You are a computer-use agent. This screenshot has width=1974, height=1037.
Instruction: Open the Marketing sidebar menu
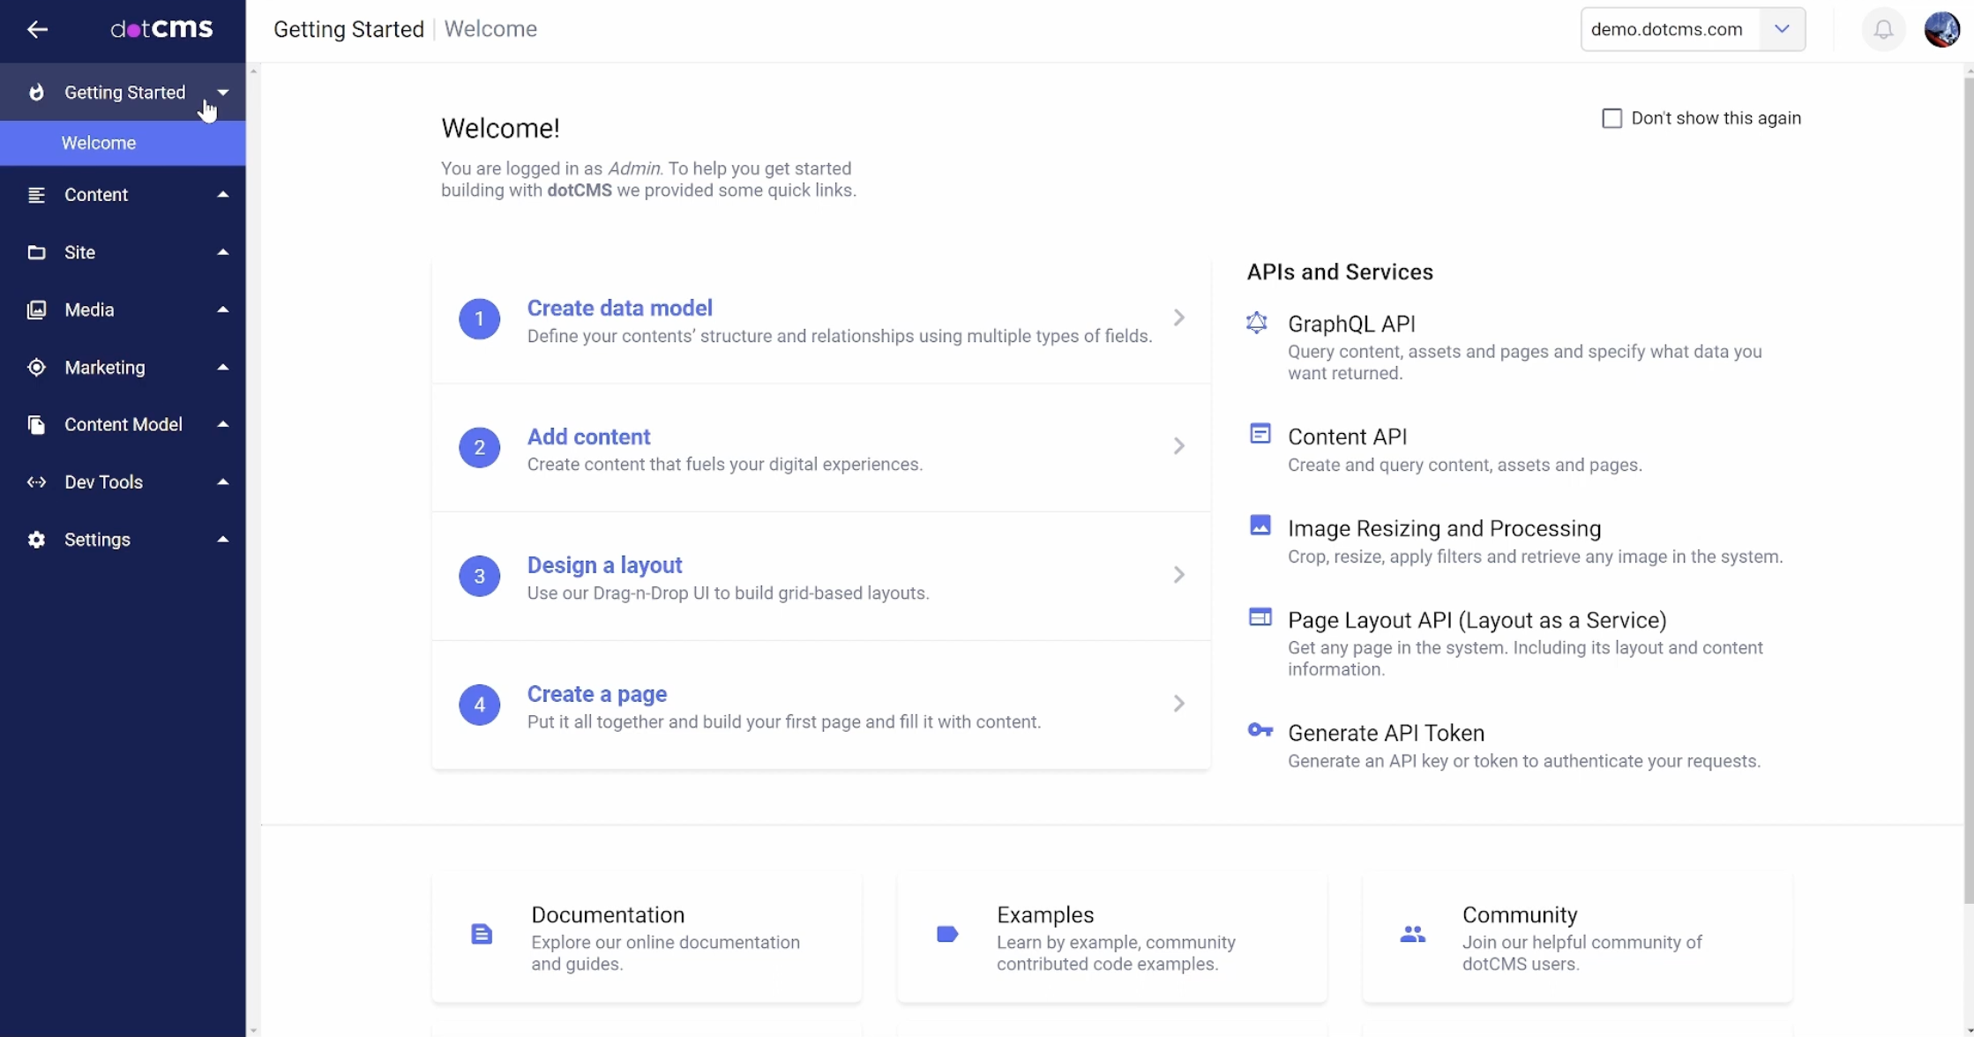tap(123, 368)
